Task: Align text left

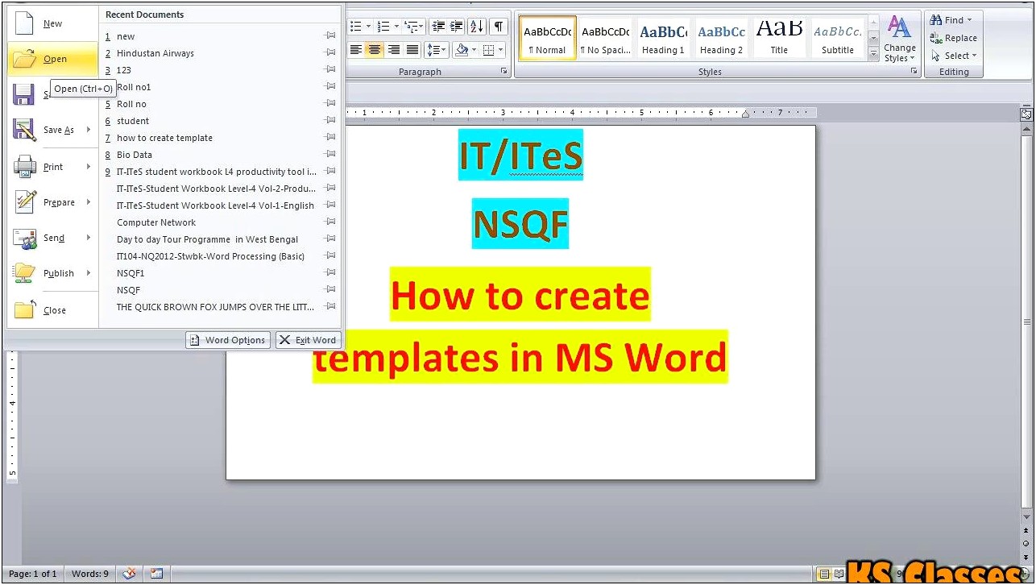Action: [356, 50]
